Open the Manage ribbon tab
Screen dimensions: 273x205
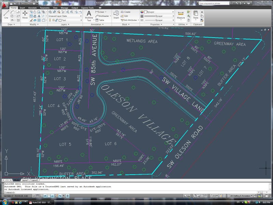64,8
